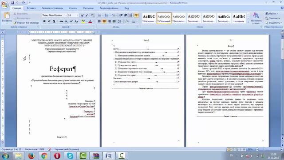
Task: Open the font size 14 dropdown
Action: (78, 15)
